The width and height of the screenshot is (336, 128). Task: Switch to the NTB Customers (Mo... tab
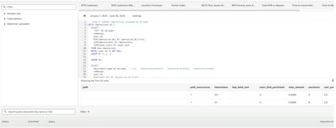pyautogui.click(x=123, y=5)
